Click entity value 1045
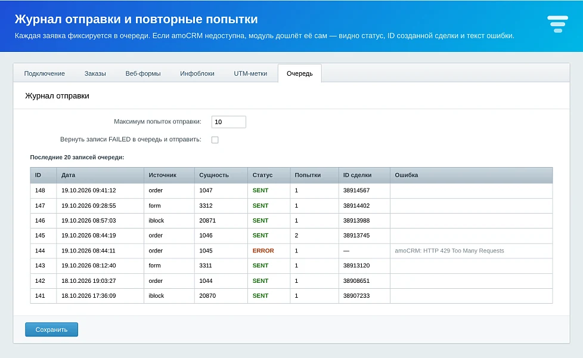 point(206,251)
